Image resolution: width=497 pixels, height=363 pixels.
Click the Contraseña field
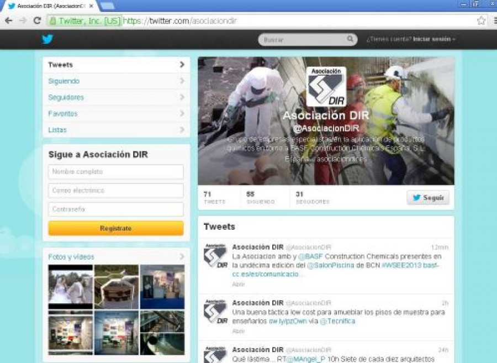point(116,209)
